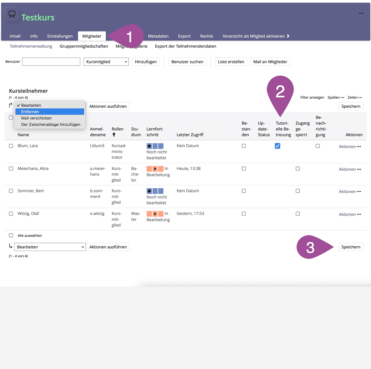371x369 pixels.
Task: Switch to the Einstellungen tab
Action: point(60,36)
